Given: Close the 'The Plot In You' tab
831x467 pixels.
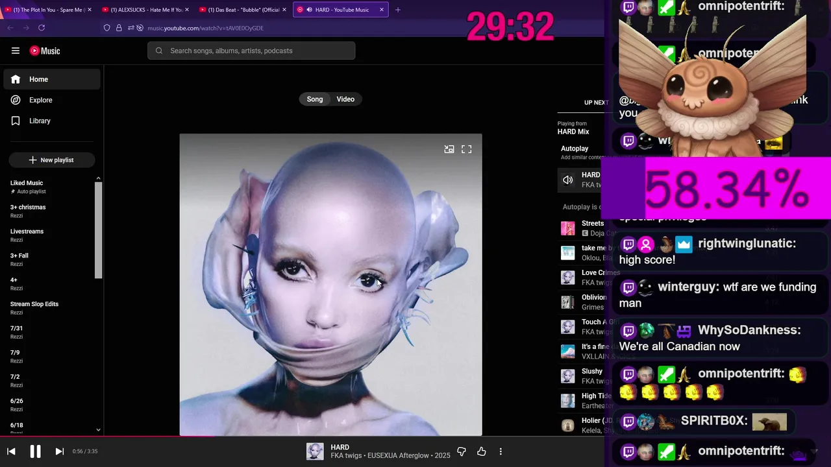Looking at the screenshot, I should (90, 10).
